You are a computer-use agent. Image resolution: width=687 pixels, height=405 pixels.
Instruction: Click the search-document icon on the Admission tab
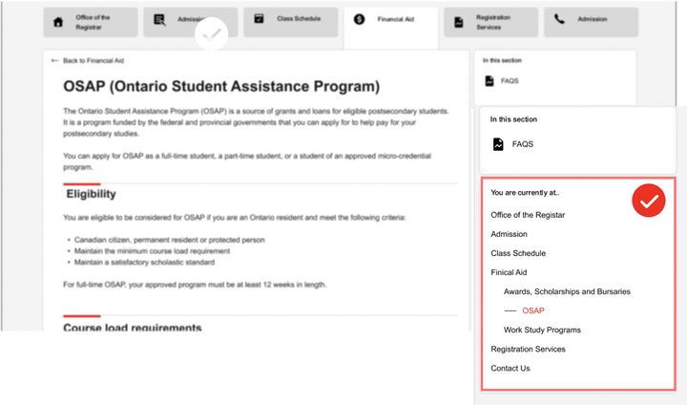click(x=159, y=20)
